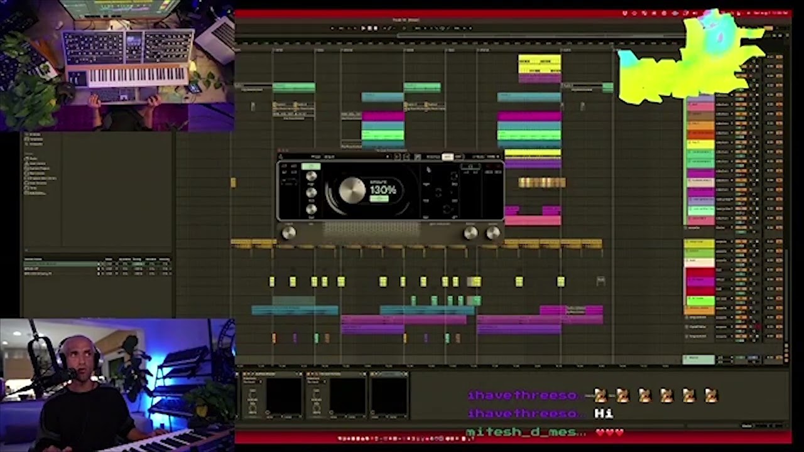Viewport: 804px width, 452px height.
Task: Click the large pressure knob showing 130%
Action: click(x=352, y=191)
